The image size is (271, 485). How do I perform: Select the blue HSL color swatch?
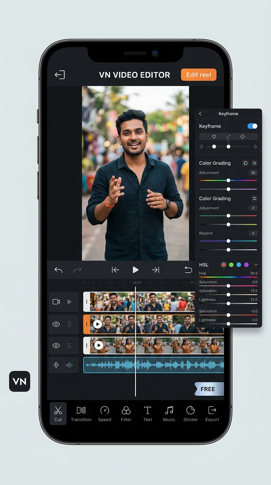[239, 265]
